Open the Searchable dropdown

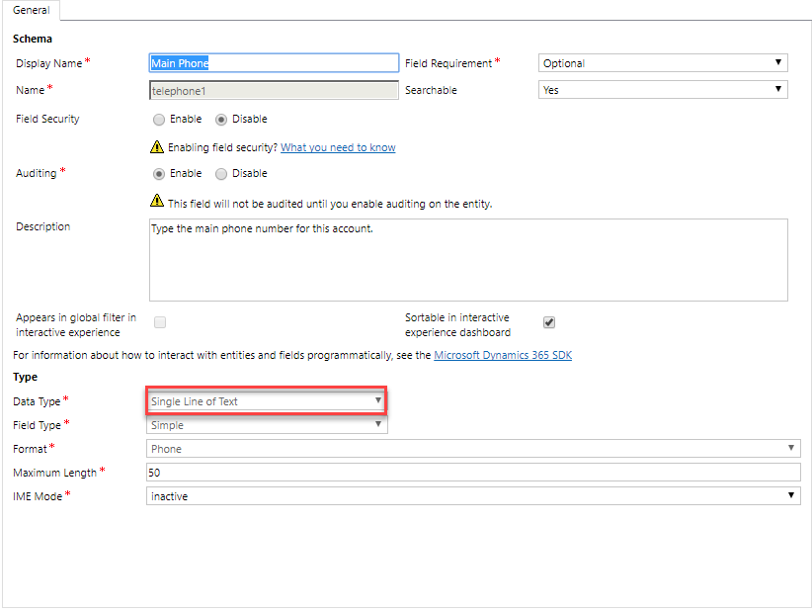pyautogui.click(x=663, y=90)
